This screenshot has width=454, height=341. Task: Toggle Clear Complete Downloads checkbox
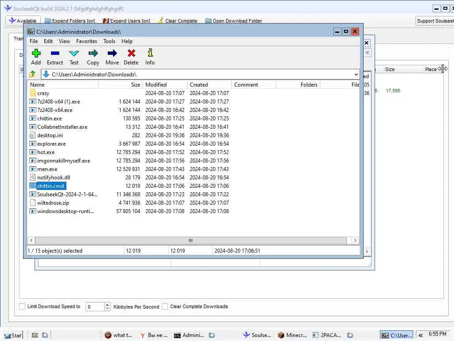pos(165,306)
